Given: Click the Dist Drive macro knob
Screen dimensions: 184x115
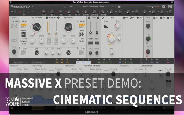Looking at the screenshot, I should pos(94,12).
